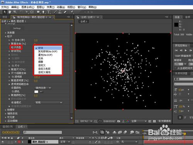Screen dimensions: 193x145
Task: Click the RAM 预览选项 header
Action: (x=183, y=56)
